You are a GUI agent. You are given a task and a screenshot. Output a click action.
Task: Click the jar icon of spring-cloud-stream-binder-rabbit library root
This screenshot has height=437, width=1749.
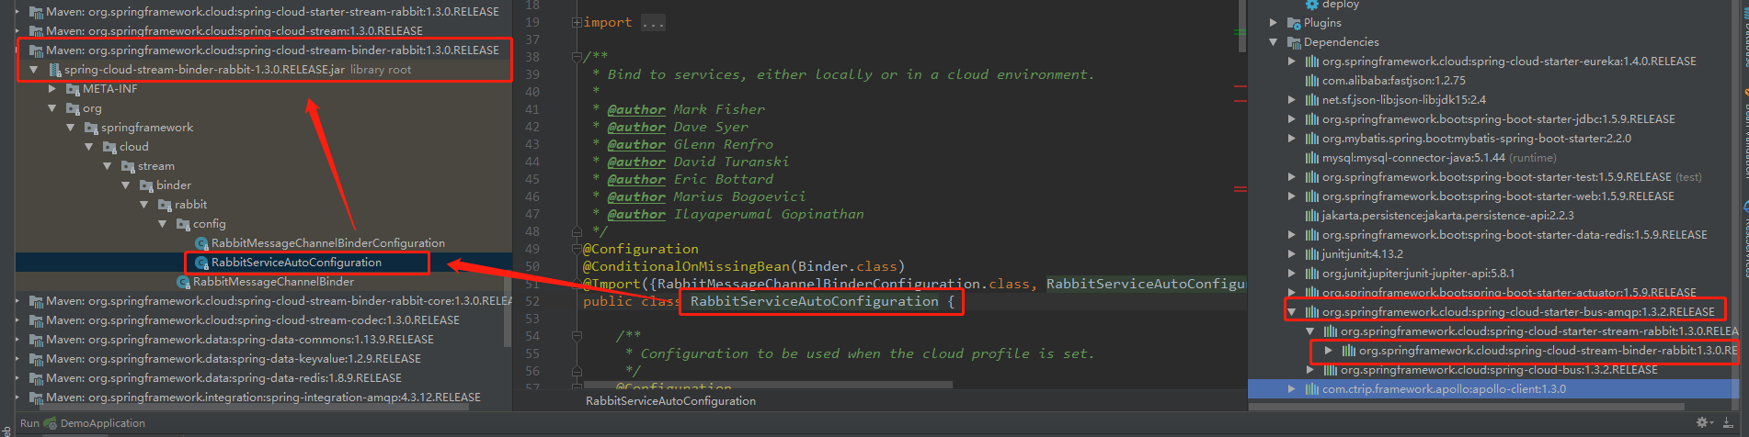pos(54,70)
